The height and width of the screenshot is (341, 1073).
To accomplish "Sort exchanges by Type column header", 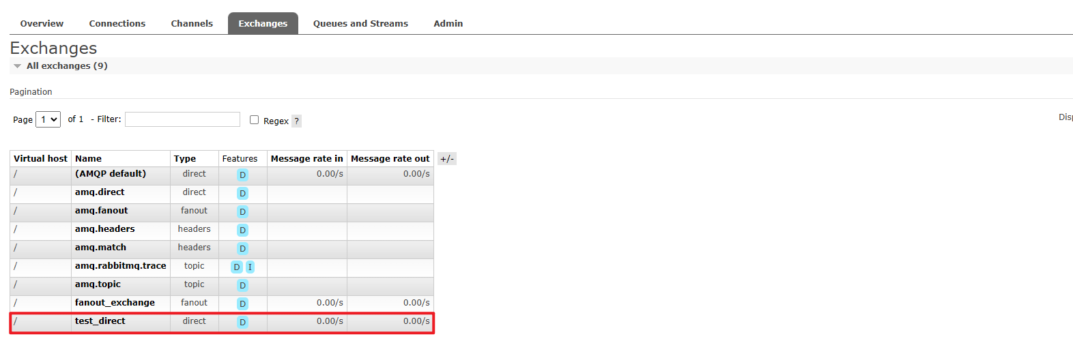I will 185,159.
